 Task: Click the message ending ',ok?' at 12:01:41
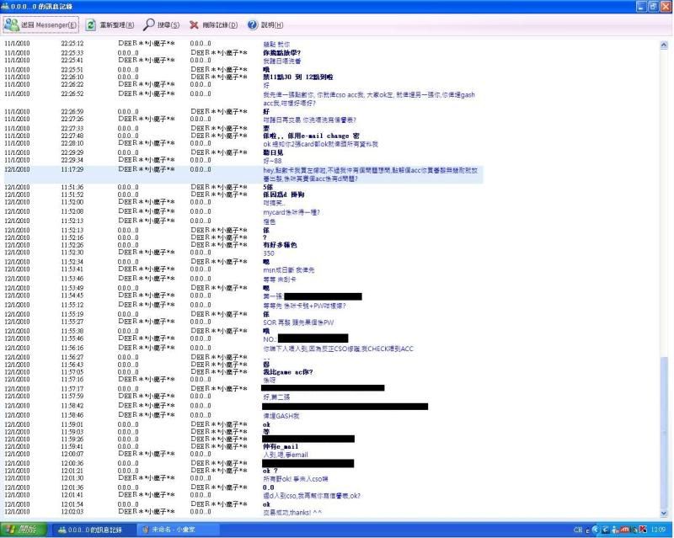312,496
